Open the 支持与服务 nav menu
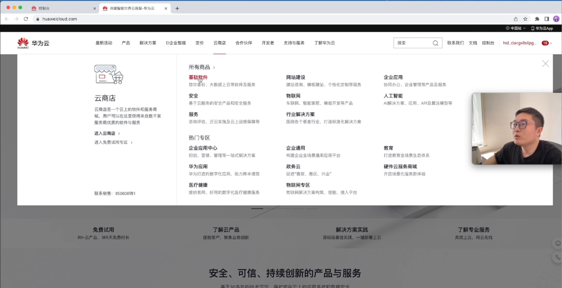The height and width of the screenshot is (288, 562). (294, 43)
